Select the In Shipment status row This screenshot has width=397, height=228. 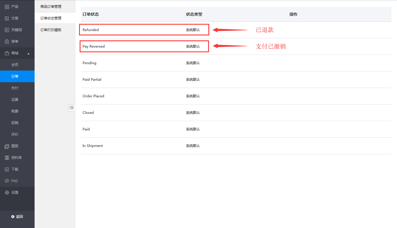pyautogui.click(x=93, y=146)
